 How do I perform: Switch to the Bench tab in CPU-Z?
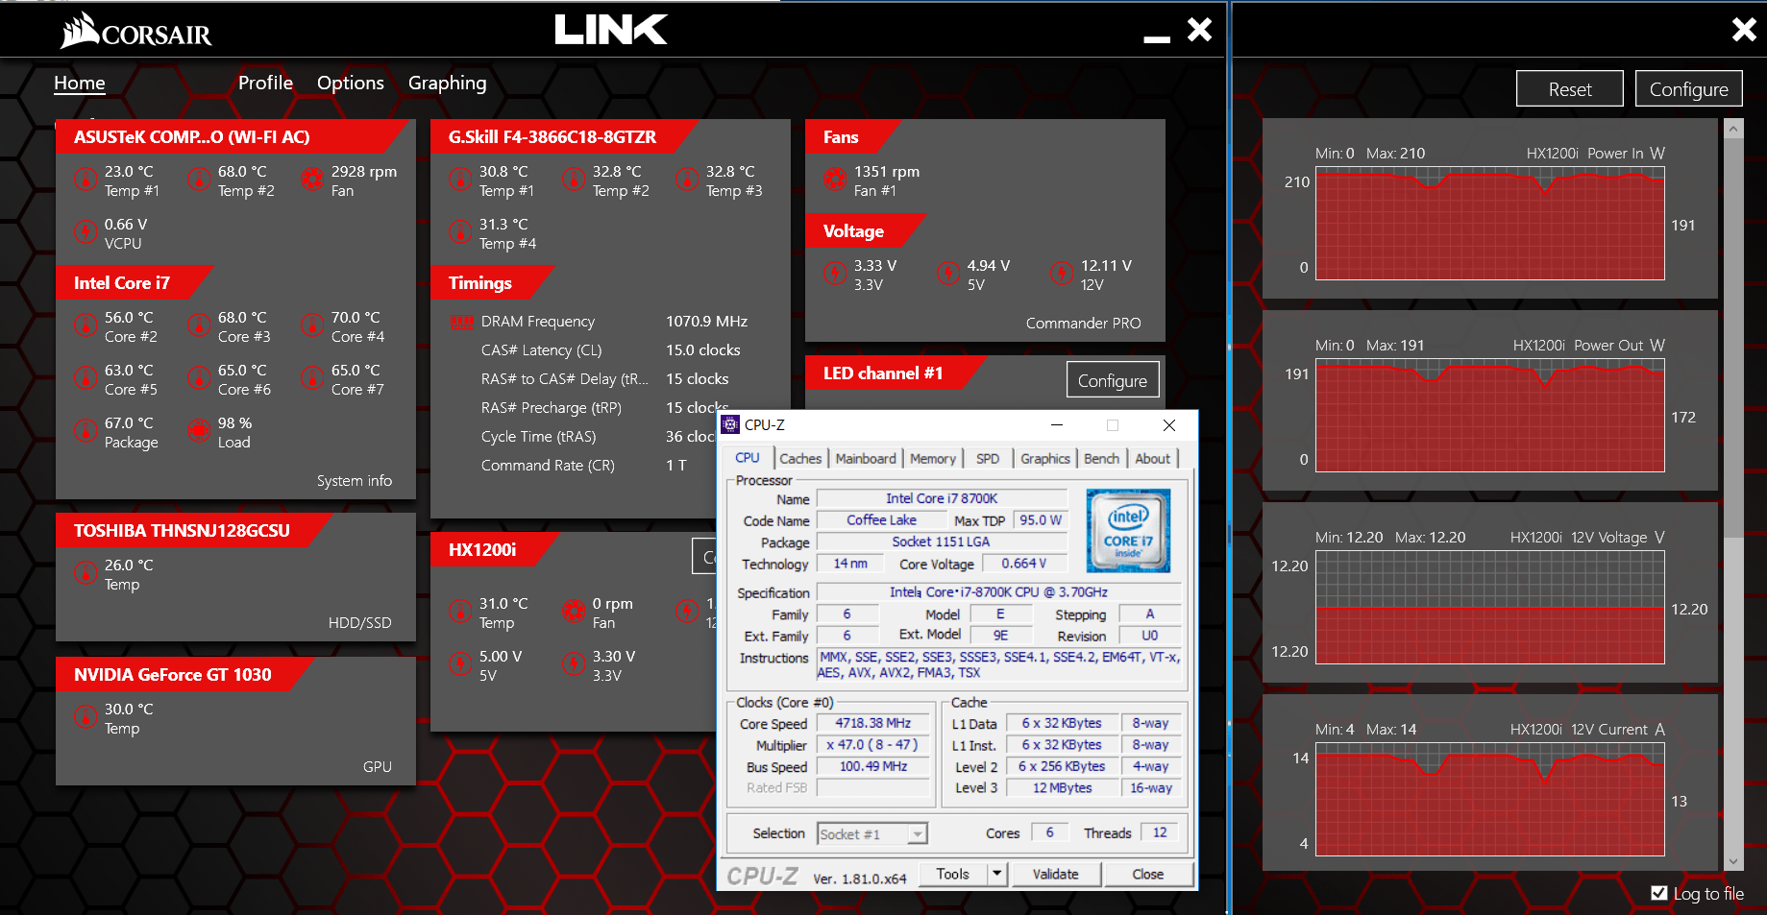(1102, 459)
